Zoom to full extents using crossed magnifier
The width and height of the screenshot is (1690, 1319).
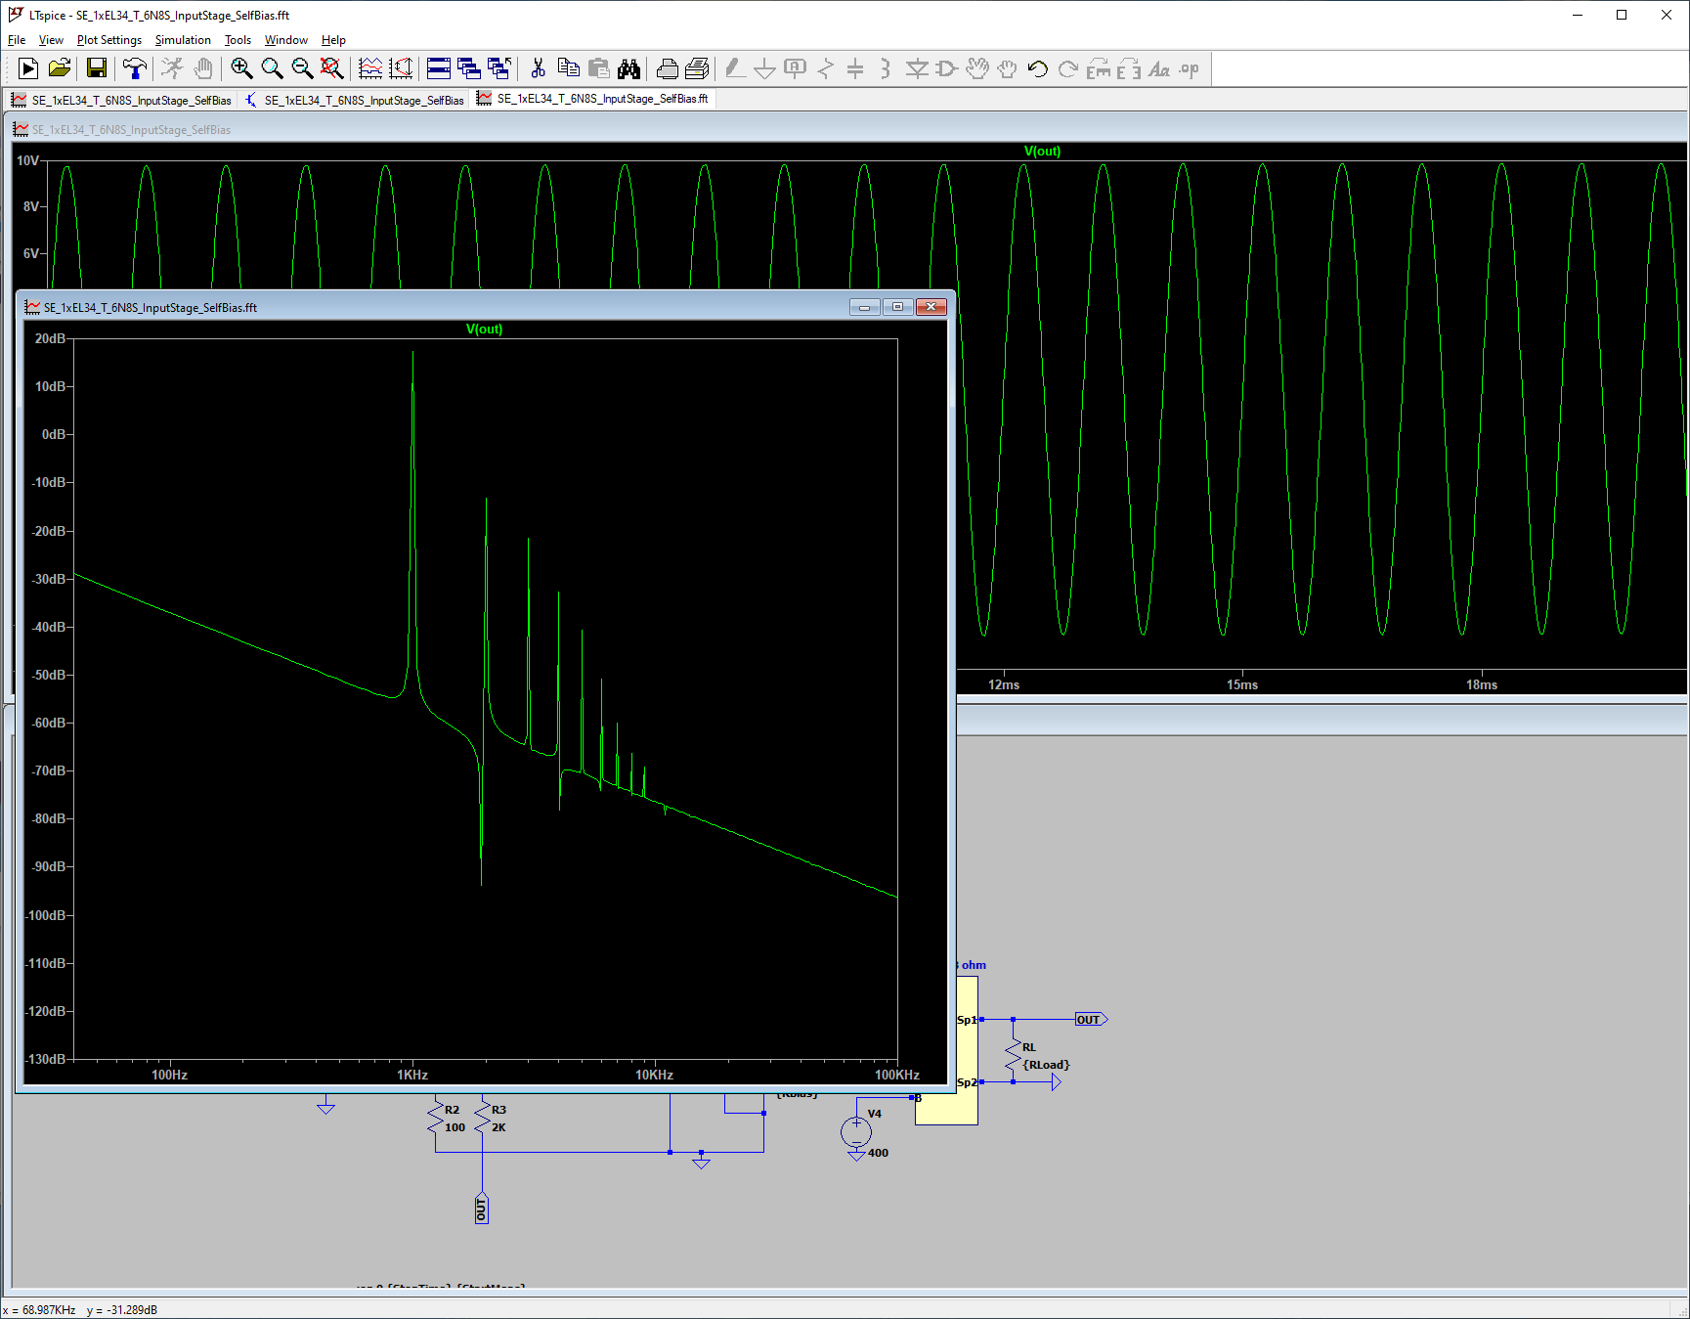[x=332, y=68]
